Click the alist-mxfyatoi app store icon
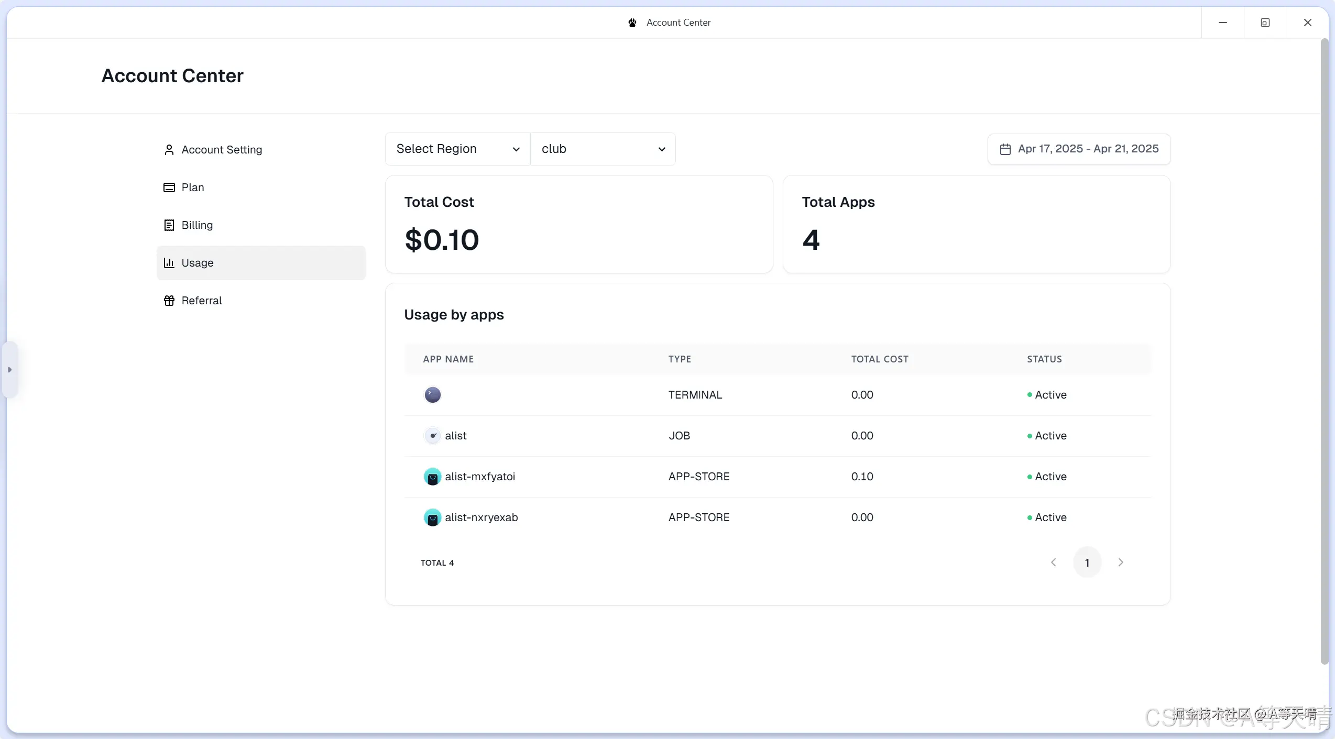1335x739 pixels. pyautogui.click(x=432, y=477)
